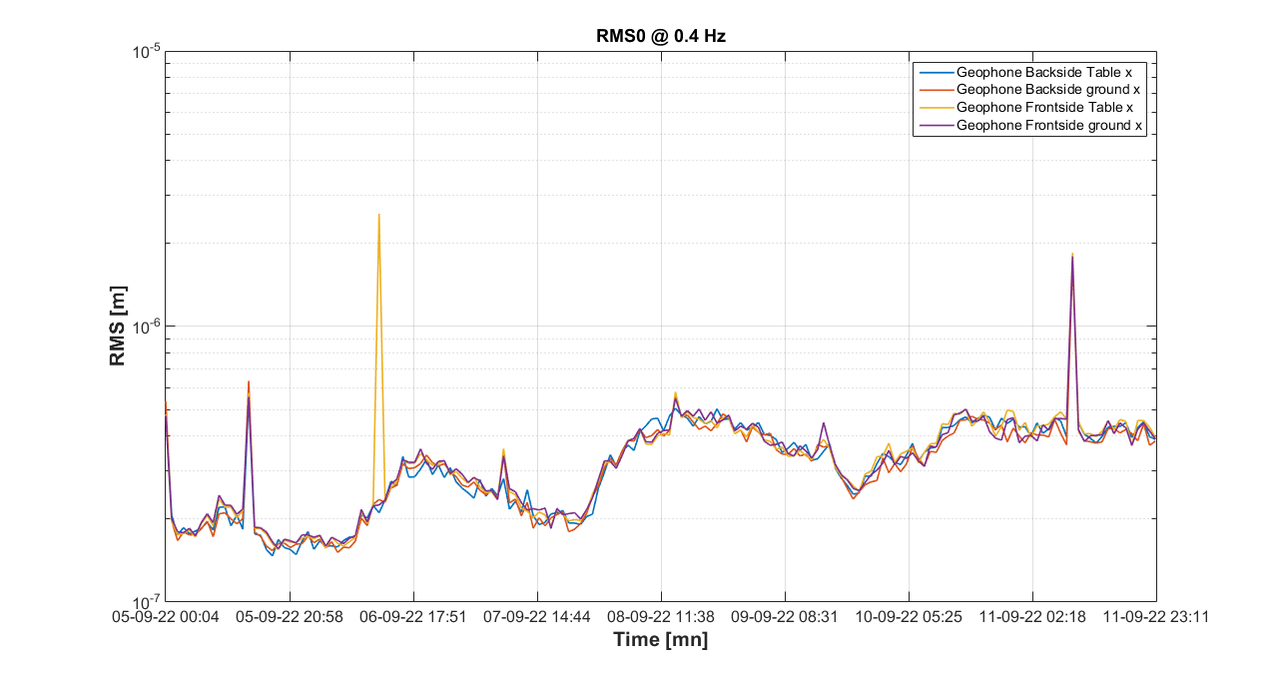Click the yellow line sample in legend
The width and height of the screenshot is (1278, 676).
click(x=935, y=107)
